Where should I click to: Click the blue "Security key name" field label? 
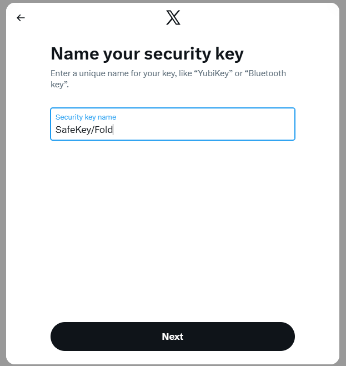point(86,117)
